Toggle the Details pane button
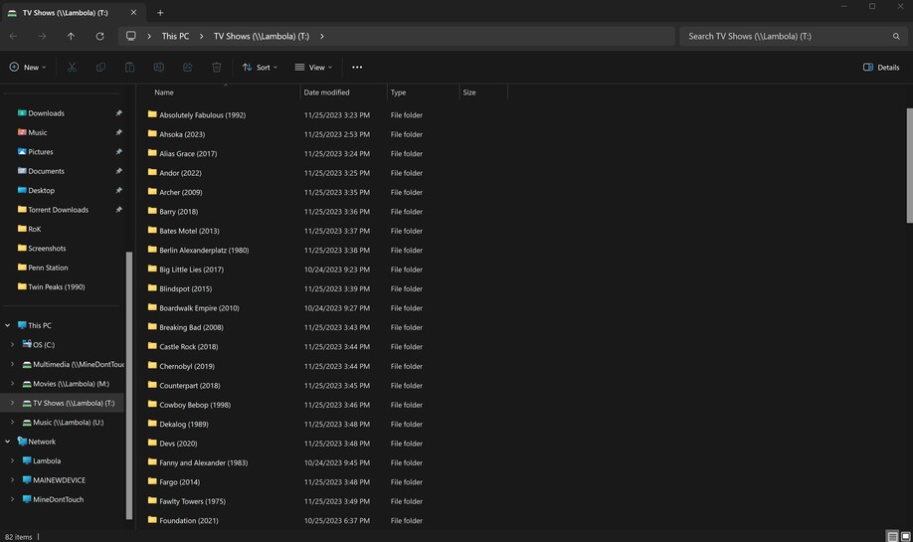The image size is (913, 542). point(881,67)
